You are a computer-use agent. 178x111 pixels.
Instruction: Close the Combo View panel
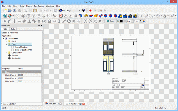[x=42, y=25]
